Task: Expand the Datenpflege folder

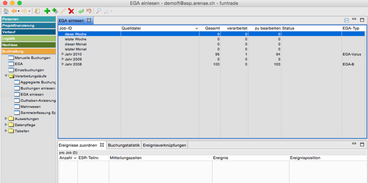Action: 6,125
